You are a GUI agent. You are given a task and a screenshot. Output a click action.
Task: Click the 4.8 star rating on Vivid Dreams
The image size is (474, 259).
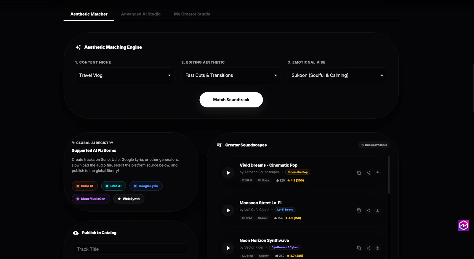tap(296, 180)
